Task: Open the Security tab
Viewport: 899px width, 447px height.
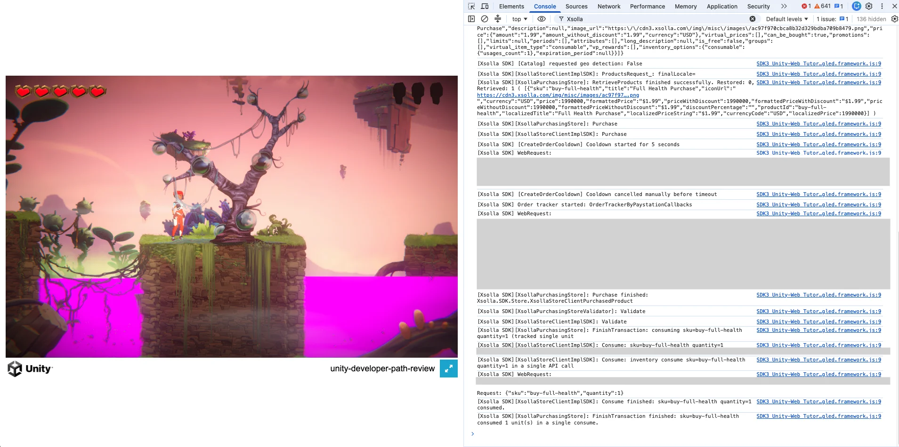Action: [x=758, y=6]
